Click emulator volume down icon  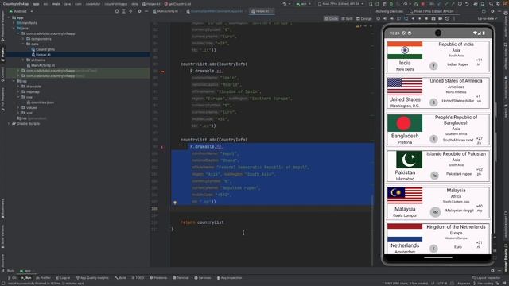click(x=392, y=19)
